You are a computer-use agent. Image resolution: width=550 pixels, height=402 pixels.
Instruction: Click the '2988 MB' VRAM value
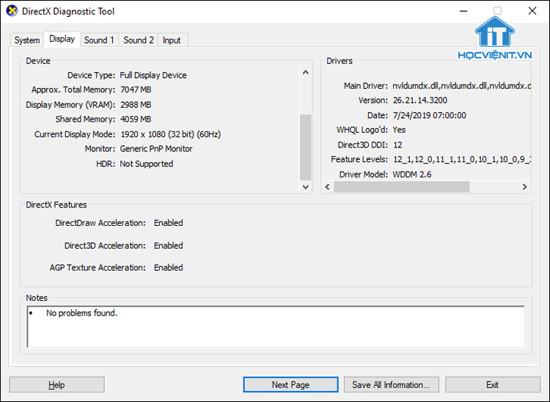coord(136,104)
